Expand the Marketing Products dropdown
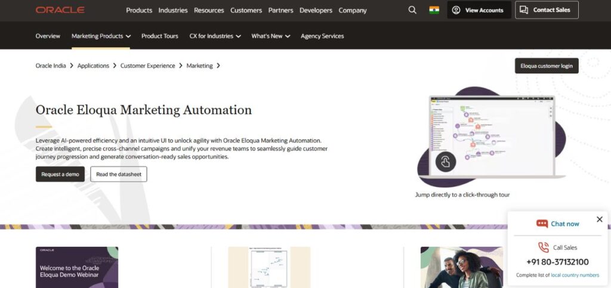Viewport: 611px width, 288px height. coord(101,36)
